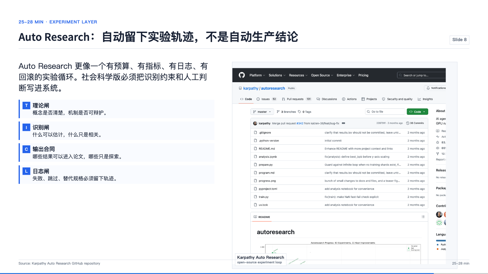Click the README book icon
Screen dimensions: 488x274
tap(255, 217)
